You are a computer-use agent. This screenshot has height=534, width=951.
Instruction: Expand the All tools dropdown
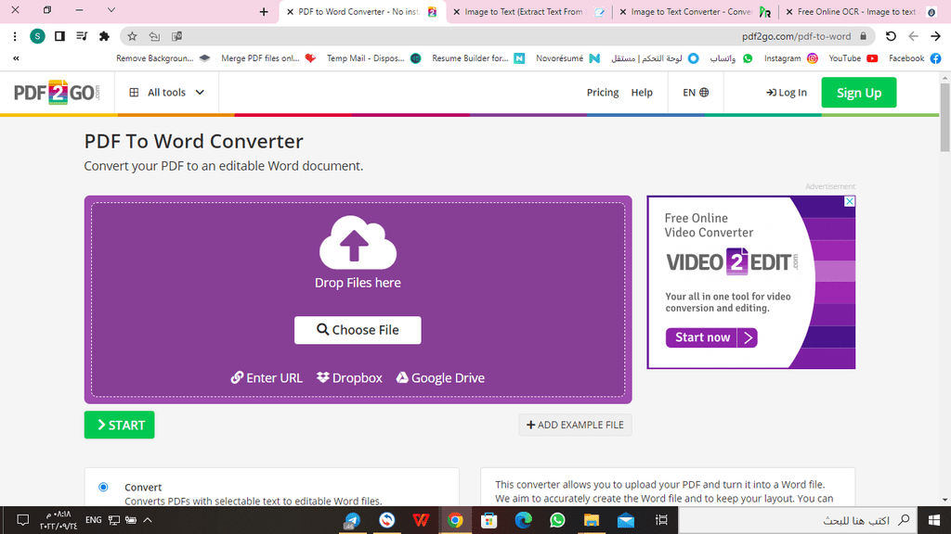click(167, 93)
